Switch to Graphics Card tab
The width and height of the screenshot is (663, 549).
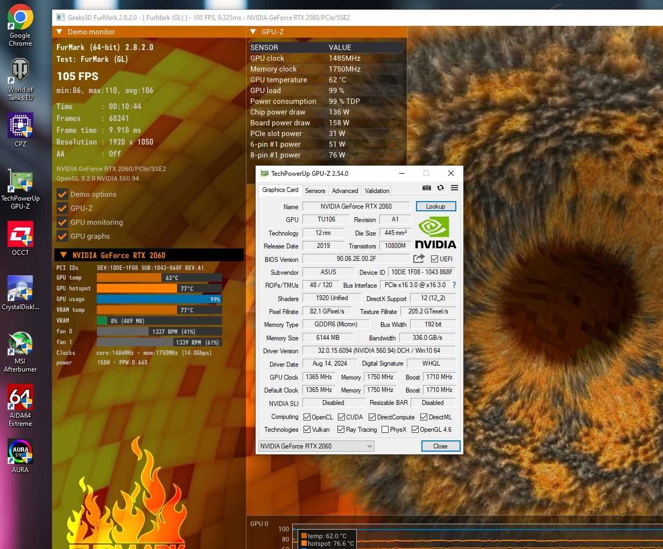[280, 190]
